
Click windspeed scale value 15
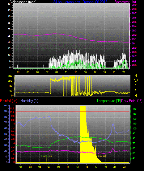9,49
